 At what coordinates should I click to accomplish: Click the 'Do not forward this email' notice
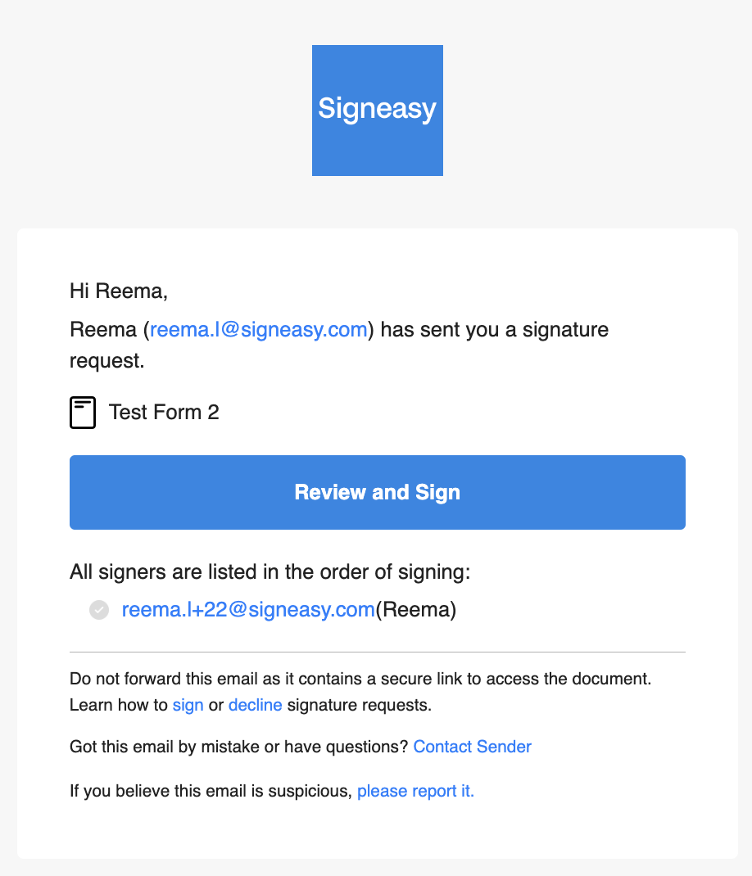tap(360, 679)
